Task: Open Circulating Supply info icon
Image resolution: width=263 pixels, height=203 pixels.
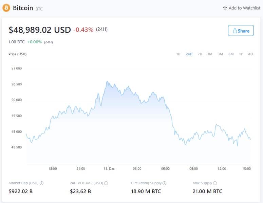Action: tap(165, 183)
